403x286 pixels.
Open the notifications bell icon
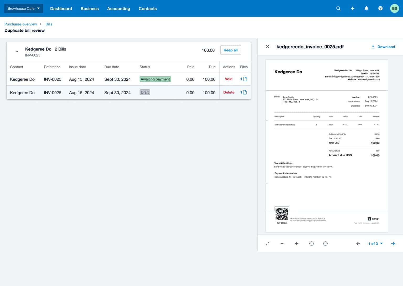[x=367, y=8]
